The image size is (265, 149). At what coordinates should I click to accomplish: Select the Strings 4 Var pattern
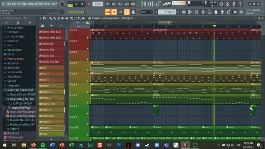point(51,104)
